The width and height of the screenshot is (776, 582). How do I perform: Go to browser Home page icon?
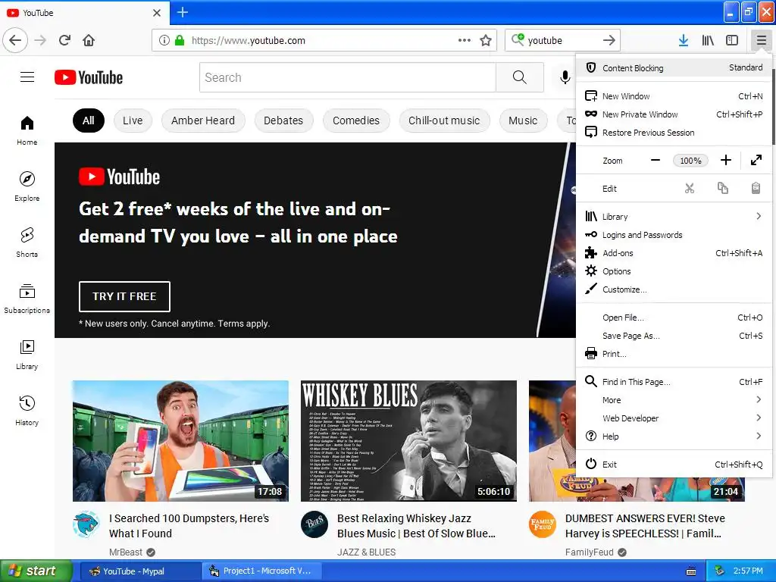pos(89,40)
